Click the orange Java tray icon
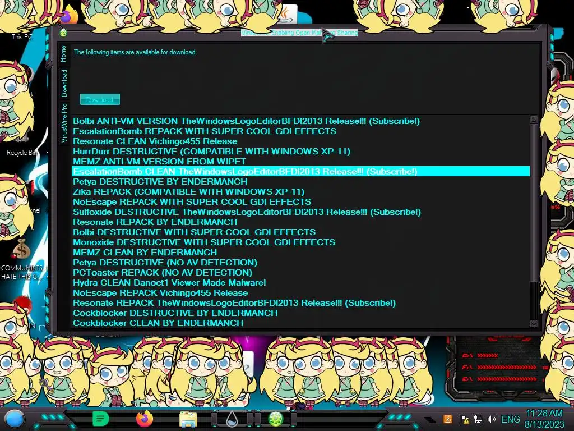The image size is (574, 431). point(447,419)
